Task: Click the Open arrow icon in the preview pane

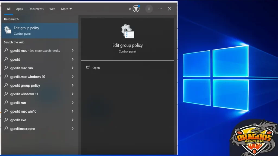Action: (88, 67)
